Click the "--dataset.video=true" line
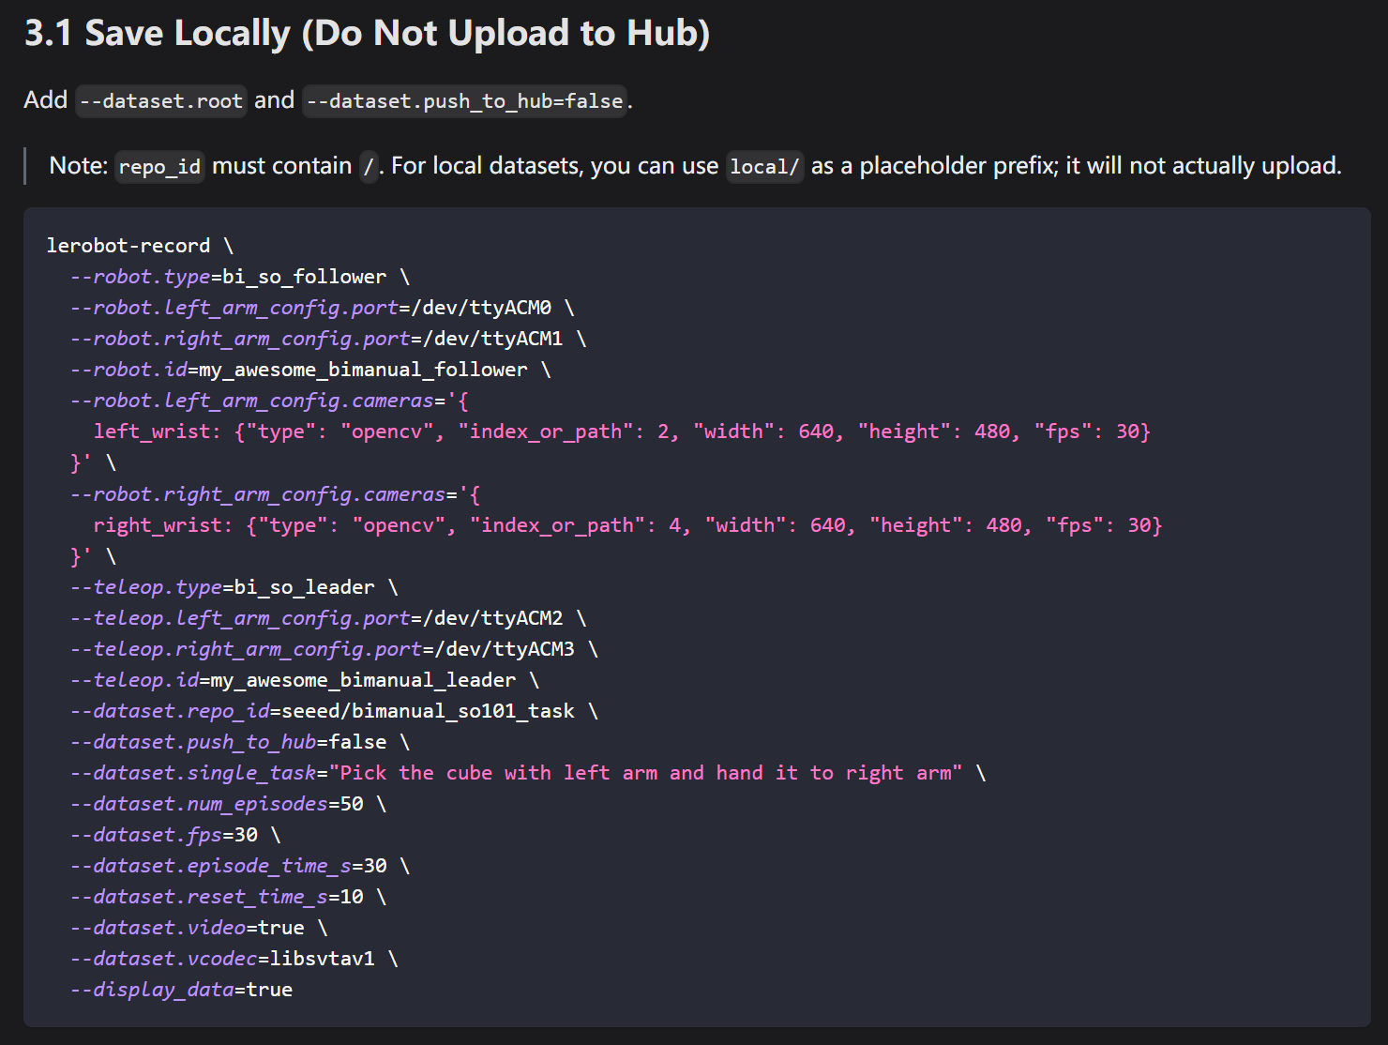The width and height of the screenshot is (1388, 1045). coord(199,928)
